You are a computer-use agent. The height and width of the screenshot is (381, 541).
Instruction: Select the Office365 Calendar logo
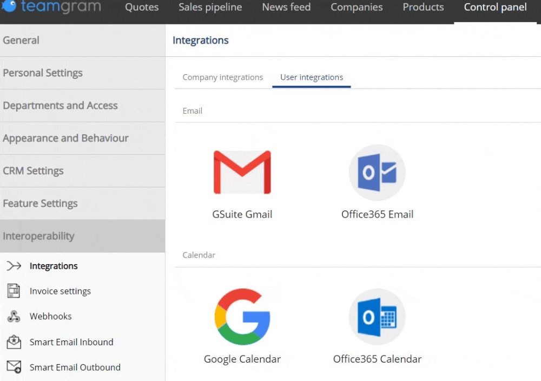(x=377, y=317)
